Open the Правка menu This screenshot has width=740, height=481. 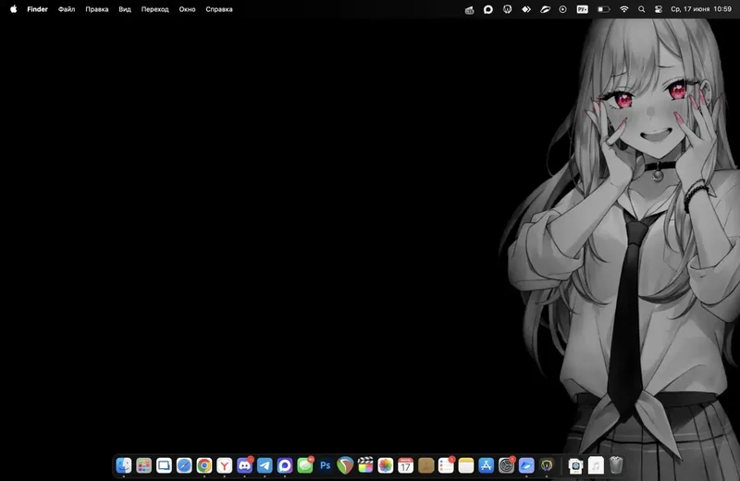[97, 9]
